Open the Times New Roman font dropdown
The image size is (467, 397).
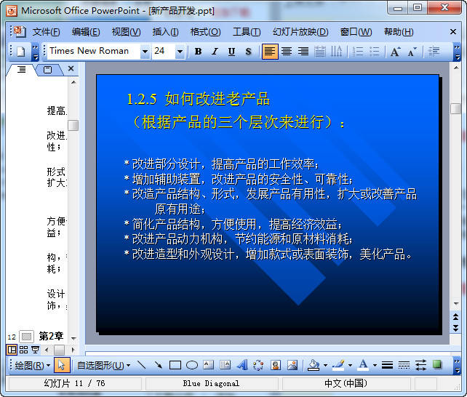[x=145, y=52]
